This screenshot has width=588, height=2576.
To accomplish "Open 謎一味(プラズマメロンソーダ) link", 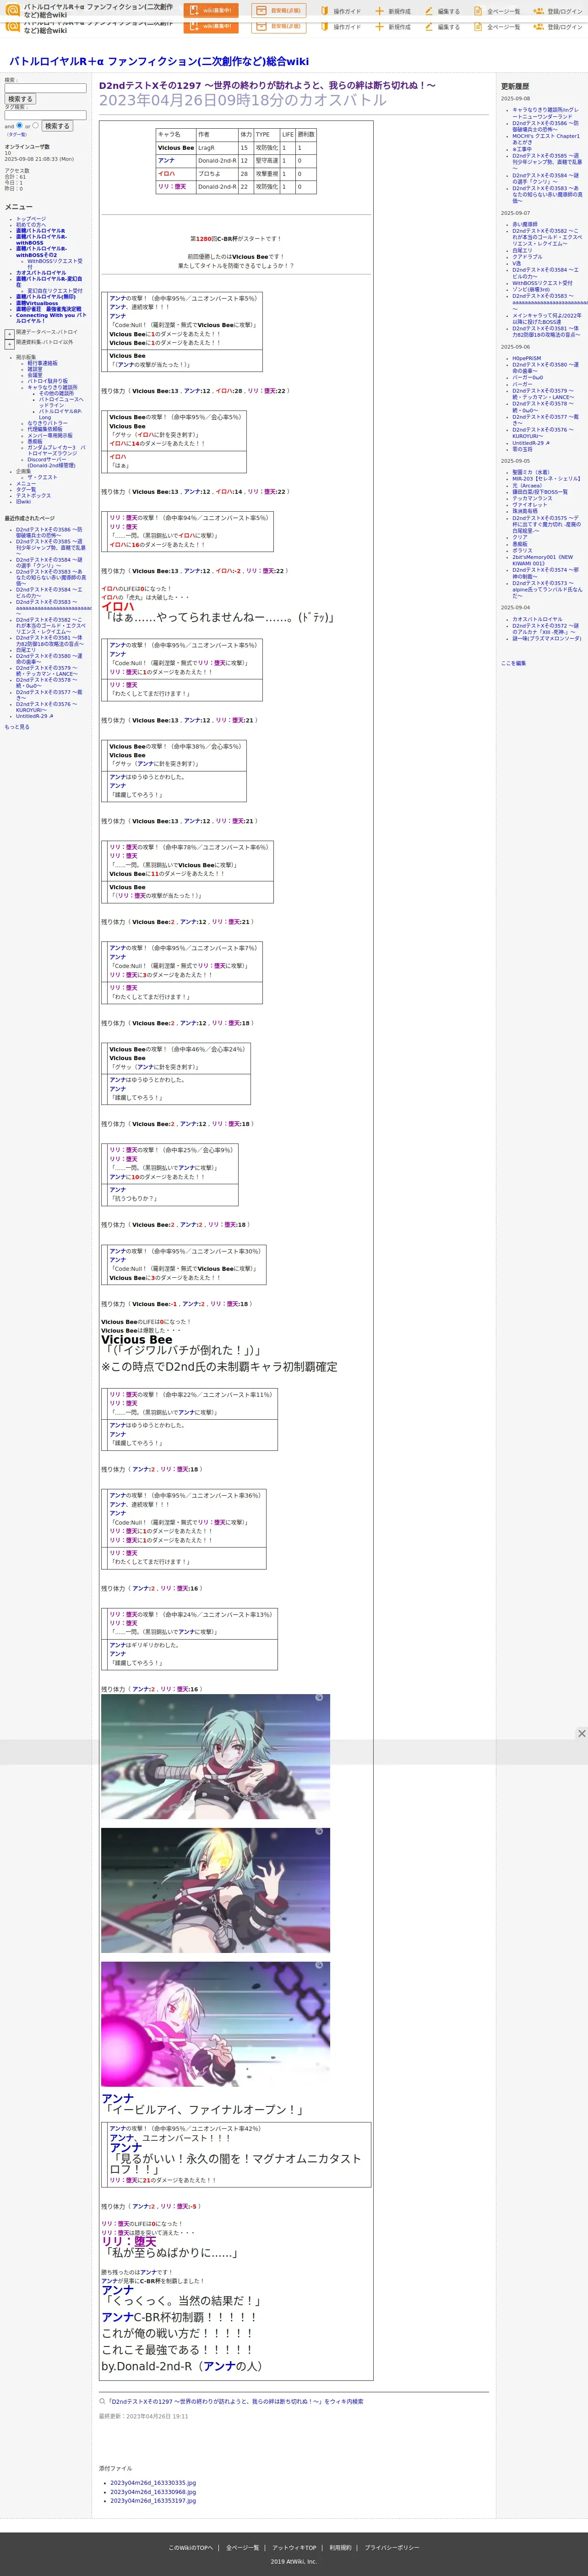I will click(547, 638).
